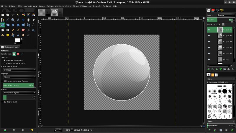The image size is (236, 133).
Task: Toggle the lock alpha channel button
Action: [x=223, y=24]
